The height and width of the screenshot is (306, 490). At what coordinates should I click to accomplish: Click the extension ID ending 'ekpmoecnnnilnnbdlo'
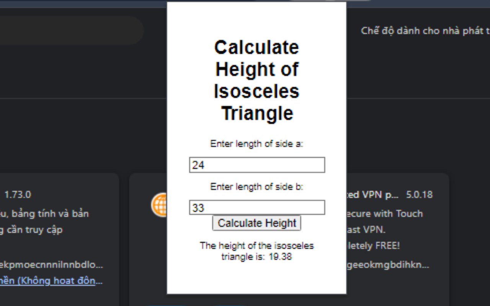pos(51,264)
